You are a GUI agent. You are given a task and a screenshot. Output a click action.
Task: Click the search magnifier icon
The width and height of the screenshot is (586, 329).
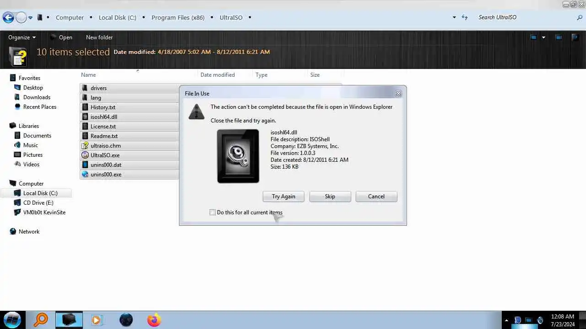coord(580,17)
